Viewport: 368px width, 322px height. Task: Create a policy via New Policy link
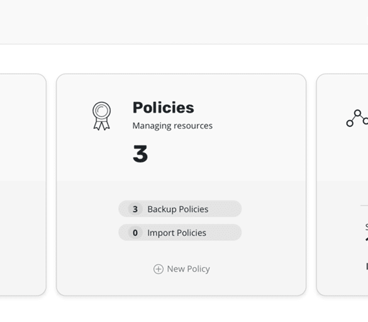(x=182, y=269)
